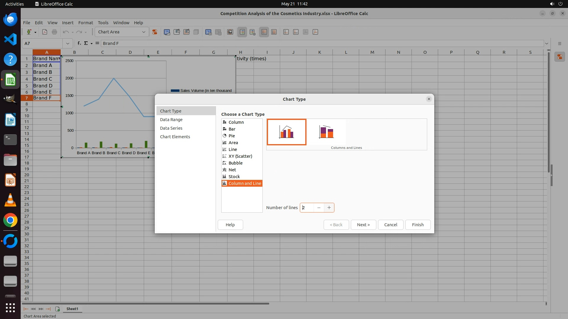Click the Chart Type toolbar icon

pyautogui.click(x=167, y=32)
